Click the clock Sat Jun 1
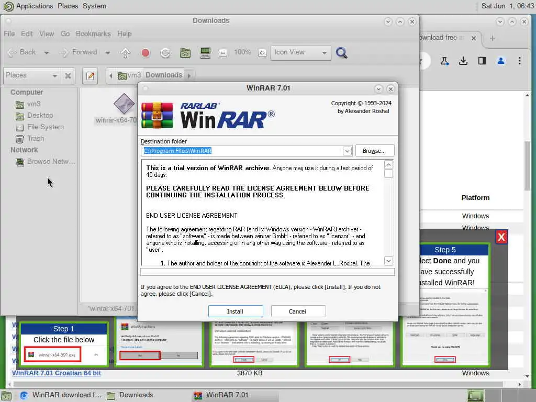Screen dimensions: 536x402 (x=507, y=6)
